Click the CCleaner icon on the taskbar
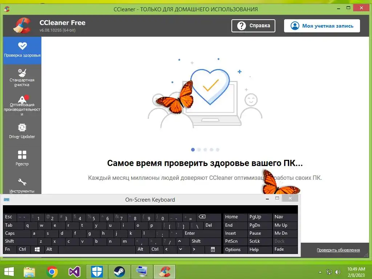The image size is (372, 279). click(x=165, y=272)
